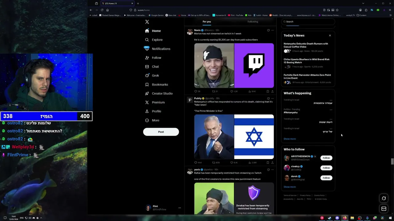Viewport: 394px width, 221px height.
Task: Close the Today's News panel
Action: tap(330, 35)
